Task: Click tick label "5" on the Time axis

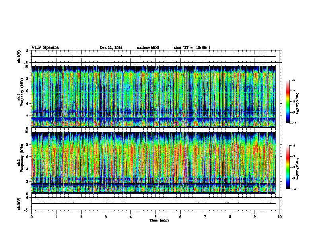Action: [x=156, y=217]
